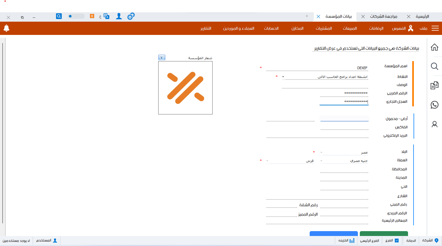Click the blue search icon in top toolbar
The width and height of the screenshot is (442, 246).
59,16
